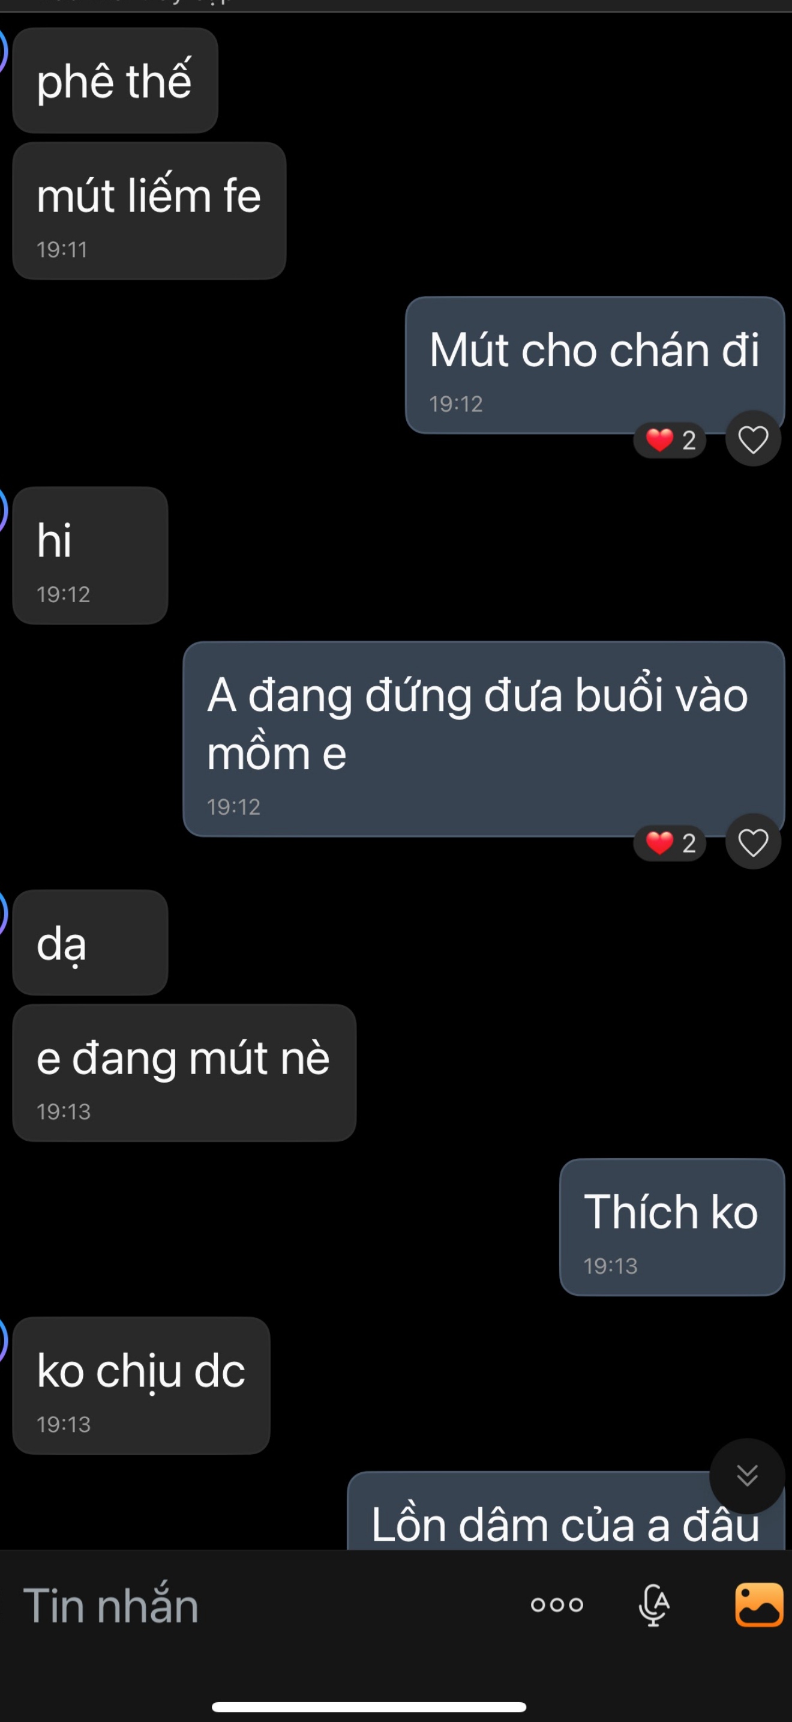Tap the home indicator bar
792x1722 pixels.
pyautogui.click(x=368, y=1706)
